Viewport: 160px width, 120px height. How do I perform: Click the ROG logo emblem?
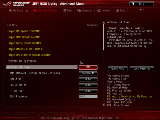pyautogui.click(x=7, y=4)
